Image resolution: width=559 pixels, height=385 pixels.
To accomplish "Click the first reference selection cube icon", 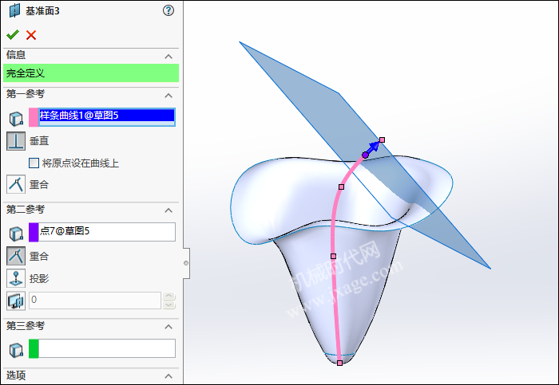I will (16, 119).
